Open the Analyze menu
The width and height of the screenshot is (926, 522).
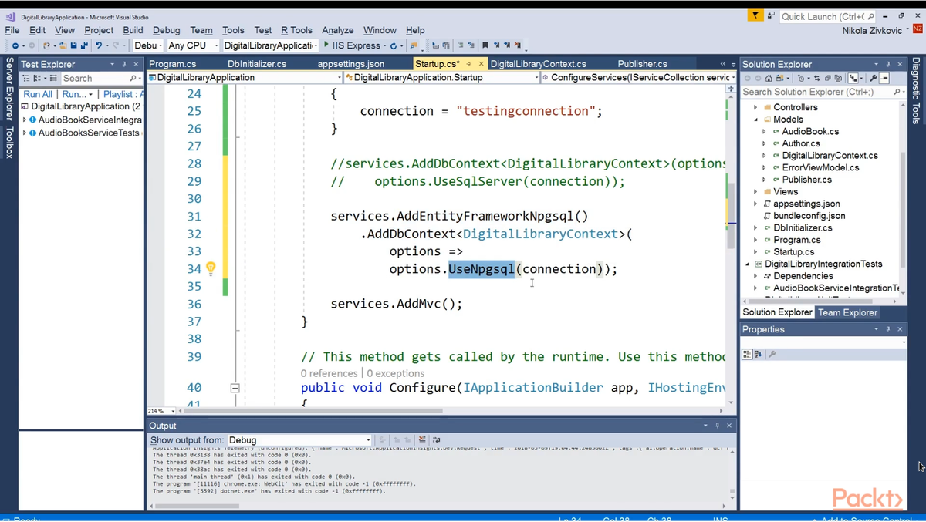(x=338, y=30)
